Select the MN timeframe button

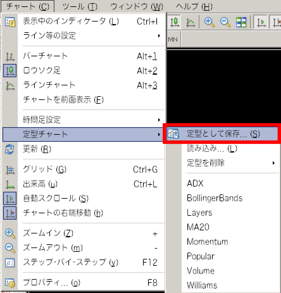[173, 40]
